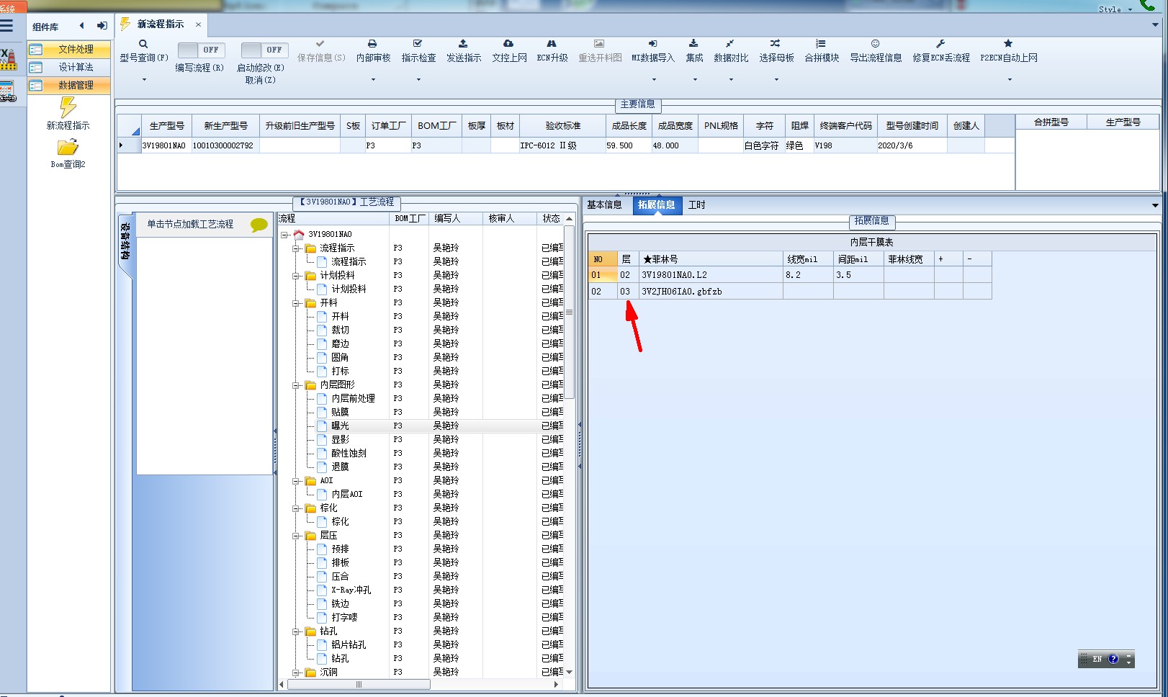
Task: Click the MI数据导入 import icon
Action: 652,44
